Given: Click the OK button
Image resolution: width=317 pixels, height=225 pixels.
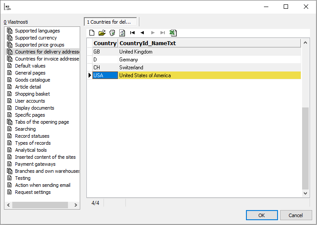Looking at the screenshot, I should [x=262, y=215].
